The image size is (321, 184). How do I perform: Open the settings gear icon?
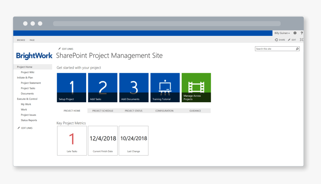[x=295, y=33]
